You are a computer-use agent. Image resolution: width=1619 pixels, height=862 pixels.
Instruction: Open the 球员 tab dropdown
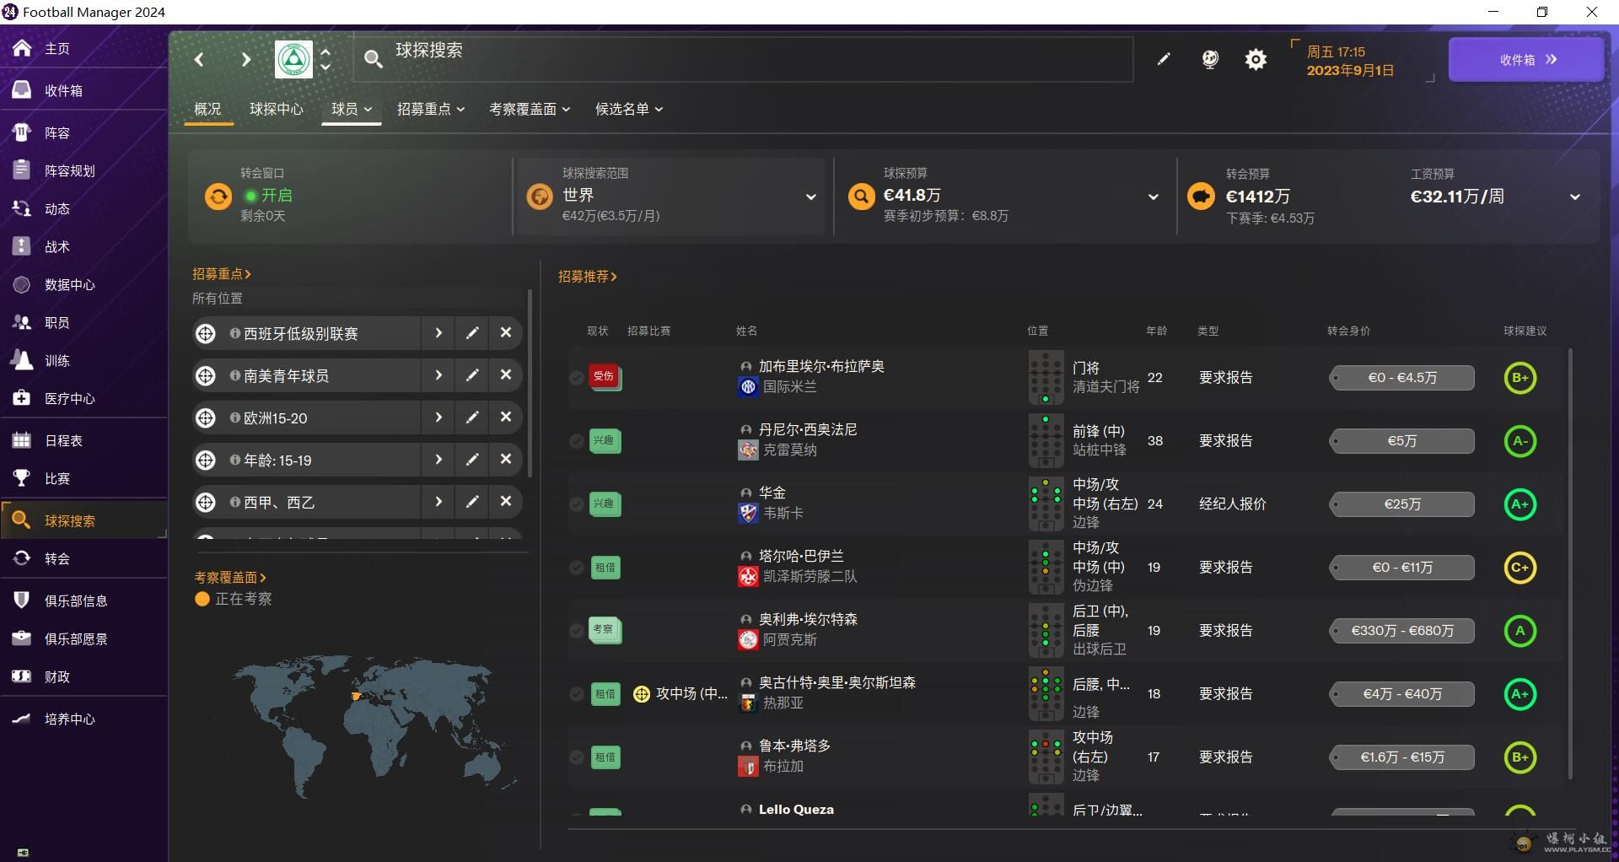pos(352,109)
